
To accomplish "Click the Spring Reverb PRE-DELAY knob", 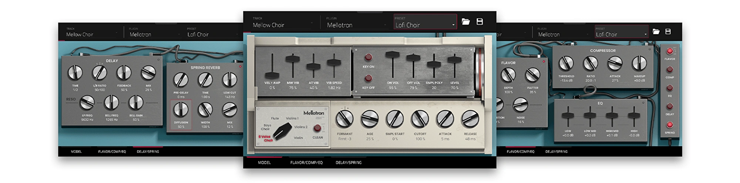I will (x=181, y=80).
